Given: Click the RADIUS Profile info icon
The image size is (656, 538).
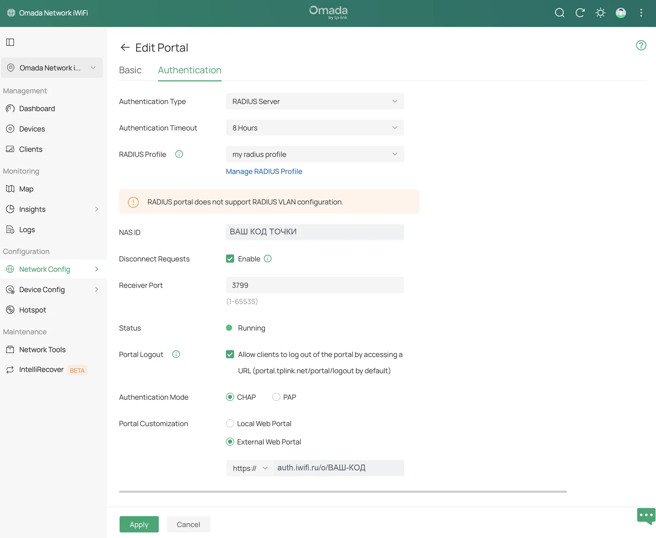Looking at the screenshot, I should [179, 154].
